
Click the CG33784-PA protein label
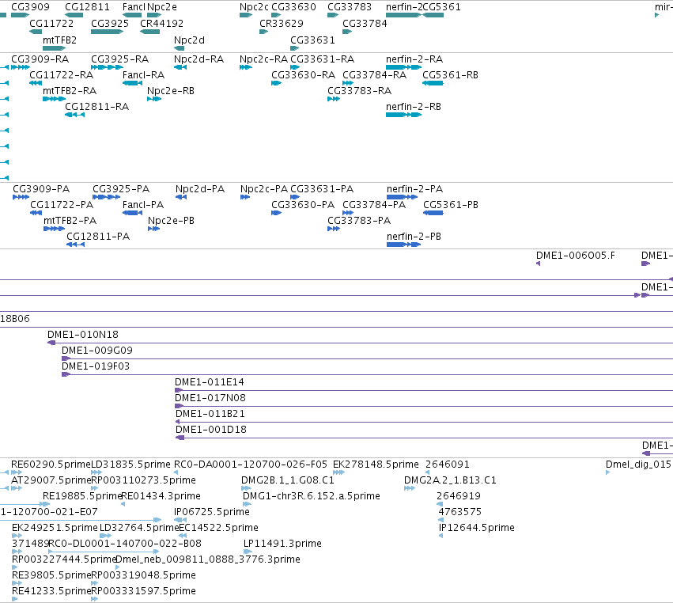coord(374,205)
